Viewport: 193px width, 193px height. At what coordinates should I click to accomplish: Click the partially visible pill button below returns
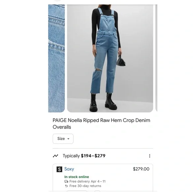pos(77,191)
